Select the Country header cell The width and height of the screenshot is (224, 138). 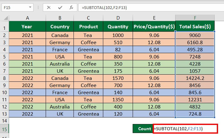(60, 27)
